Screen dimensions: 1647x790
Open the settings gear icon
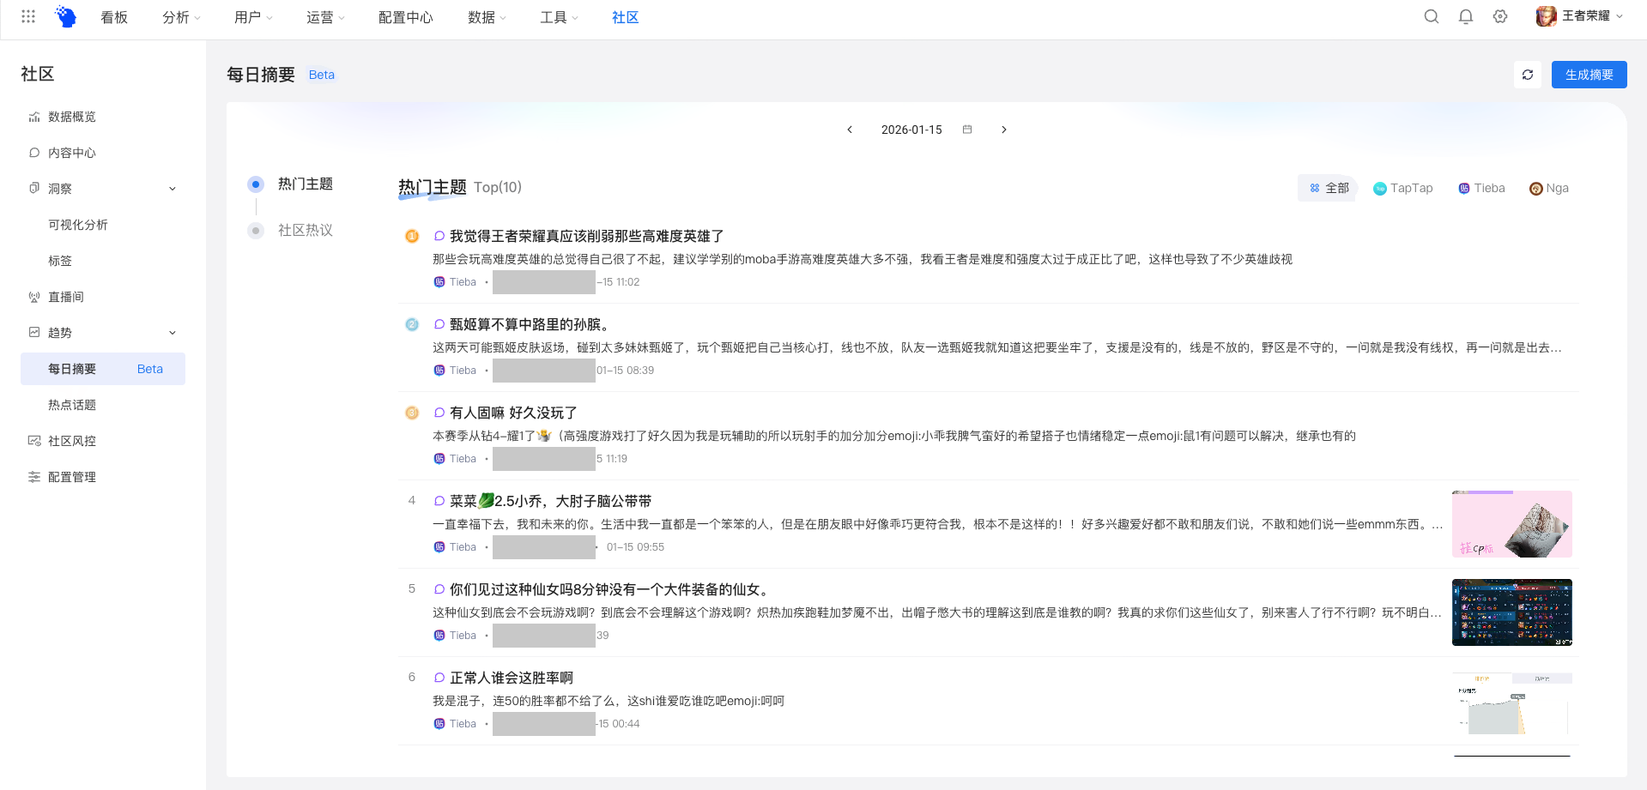1500,16
